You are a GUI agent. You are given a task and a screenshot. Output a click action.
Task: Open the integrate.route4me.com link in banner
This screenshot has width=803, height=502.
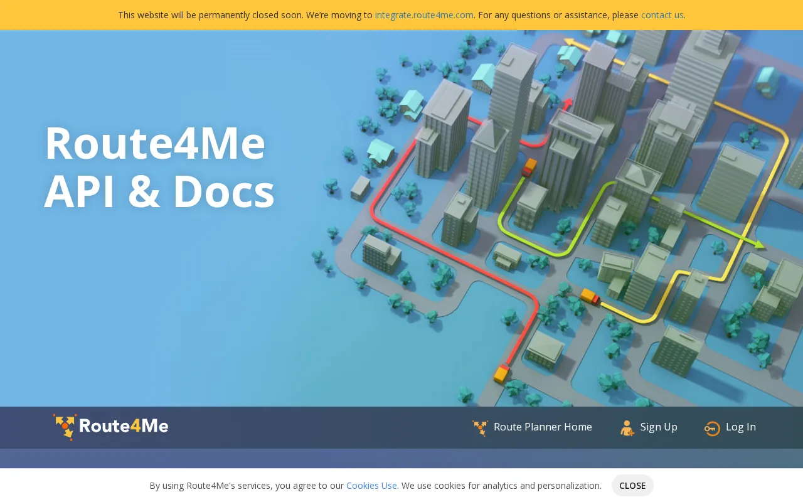(424, 15)
